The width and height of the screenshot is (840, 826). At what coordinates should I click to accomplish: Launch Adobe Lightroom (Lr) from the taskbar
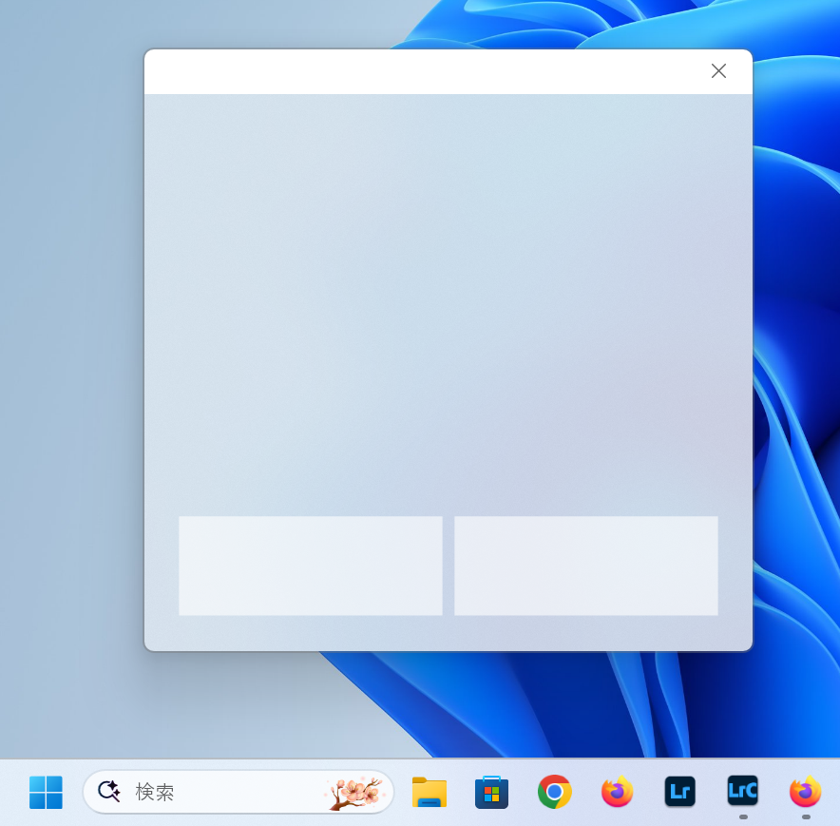click(679, 792)
